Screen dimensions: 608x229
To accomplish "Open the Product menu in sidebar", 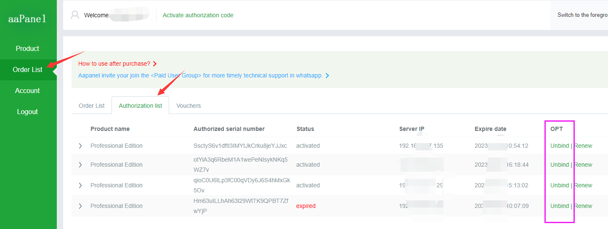I will (28, 48).
